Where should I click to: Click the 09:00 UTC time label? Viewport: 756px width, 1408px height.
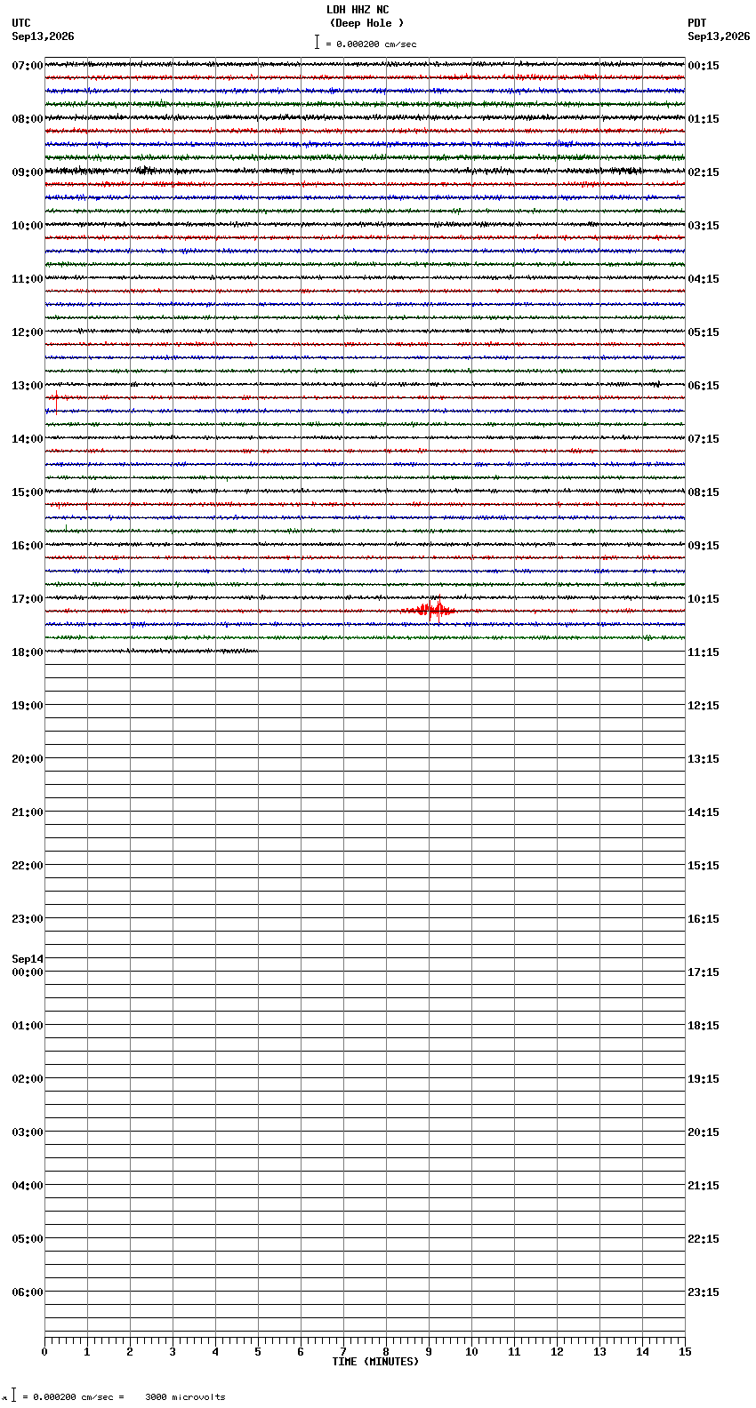pyautogui.click(x=28, y=172)
